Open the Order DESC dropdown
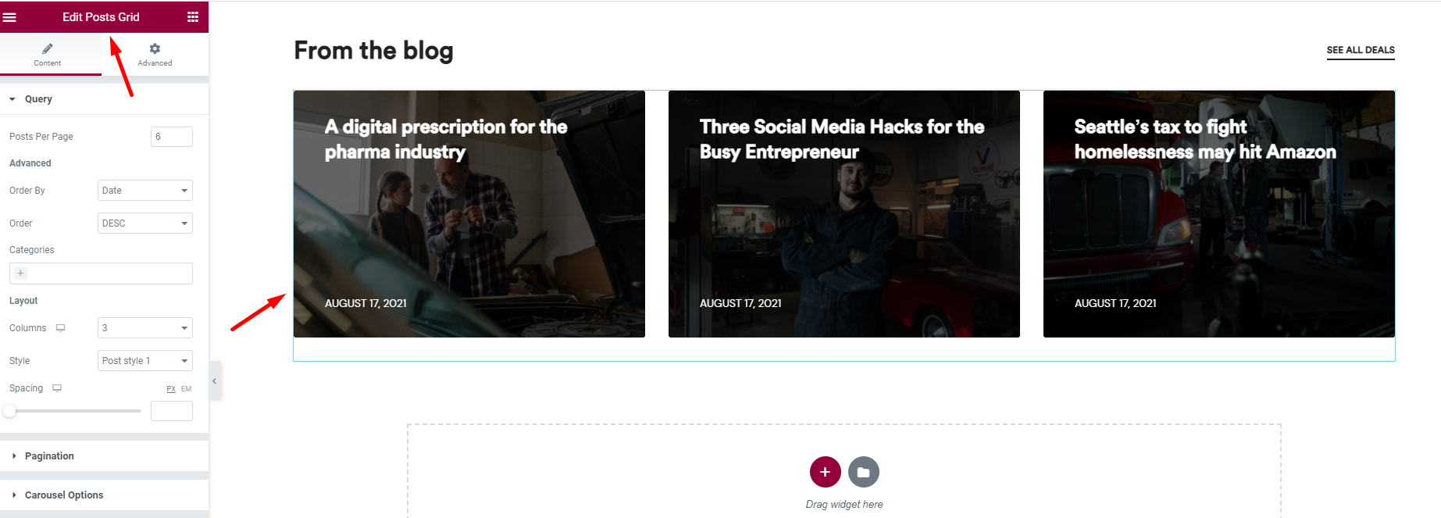This screenshot has width=1441, height=518. click(x=145, y=223)
